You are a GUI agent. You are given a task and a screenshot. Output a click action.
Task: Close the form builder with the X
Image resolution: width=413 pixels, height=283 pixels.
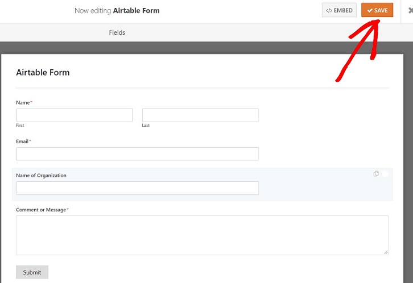(410, 10)
